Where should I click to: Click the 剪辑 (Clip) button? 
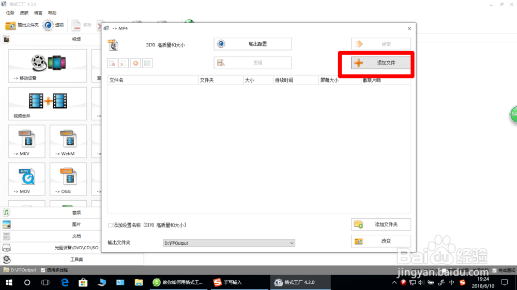(x=253, y=63)
